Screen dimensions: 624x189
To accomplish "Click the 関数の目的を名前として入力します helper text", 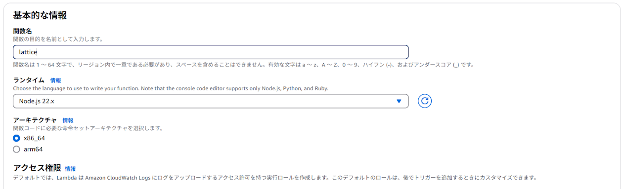I will [58, 39].
